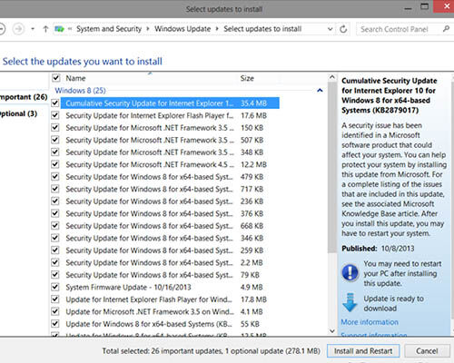This screenshot has width=454, height=363.
Task: Click the System and Security breadcrumb
Action: pyautogui.click(x=109, y=29)
